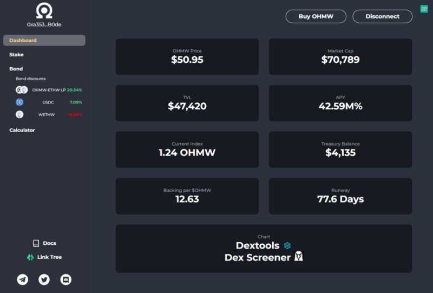Open the Dashboard menu item
The width and height of the screenshot is (433, 293).
(x=44, y=41)
